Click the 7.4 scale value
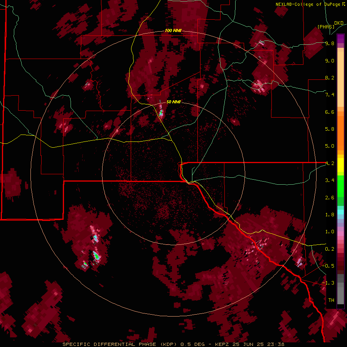 (330, 95)
